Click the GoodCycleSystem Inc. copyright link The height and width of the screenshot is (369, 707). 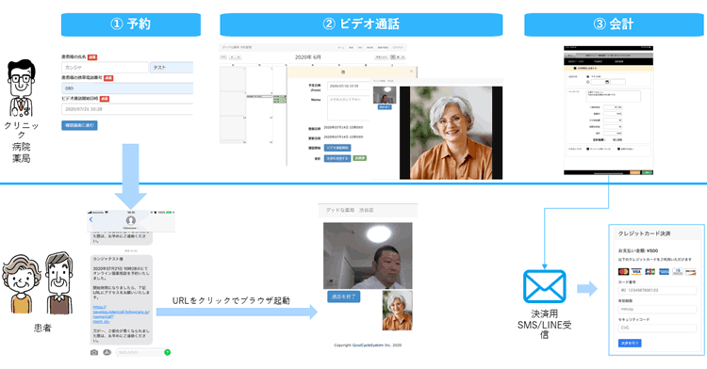[x=371, y=345]
